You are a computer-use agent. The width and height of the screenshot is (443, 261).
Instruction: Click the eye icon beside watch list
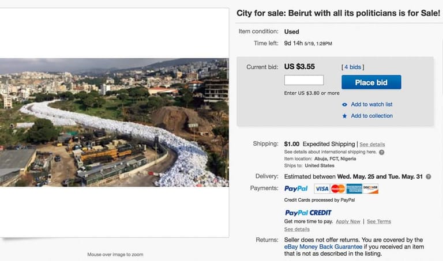(x=344, y=105)
